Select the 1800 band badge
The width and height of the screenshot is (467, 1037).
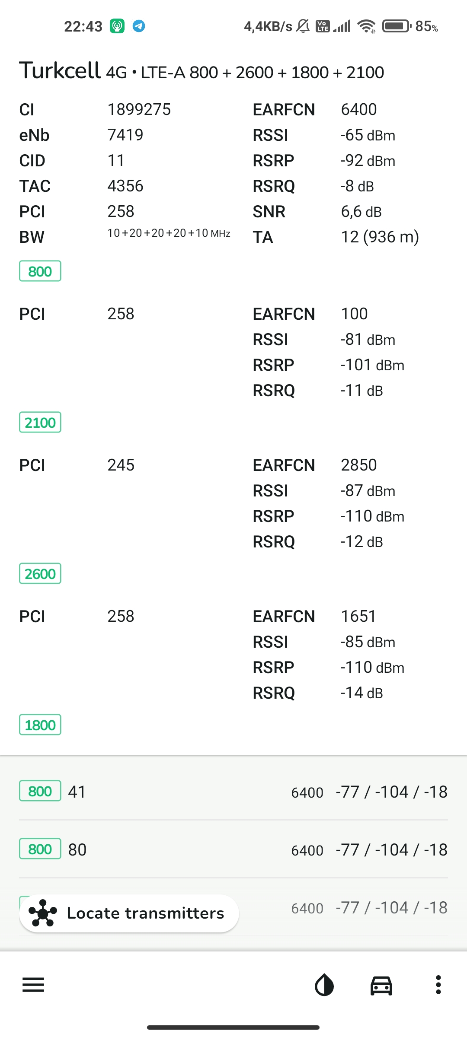tap(40, 725)
